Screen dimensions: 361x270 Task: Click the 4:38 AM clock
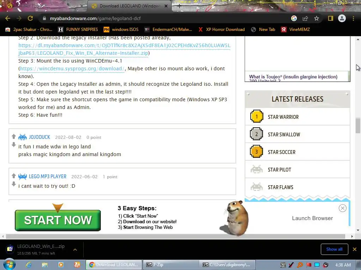click(x=343, y=265)
